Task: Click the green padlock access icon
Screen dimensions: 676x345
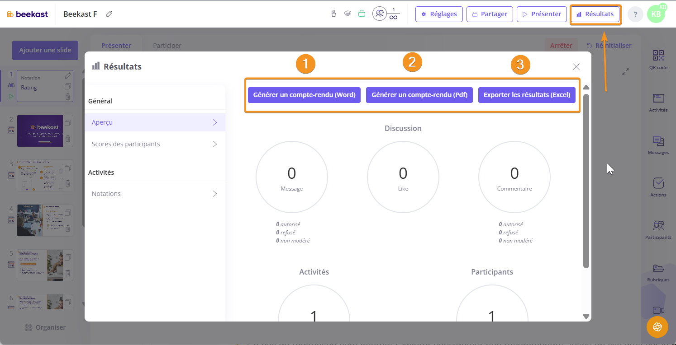Action: (362, 14)
